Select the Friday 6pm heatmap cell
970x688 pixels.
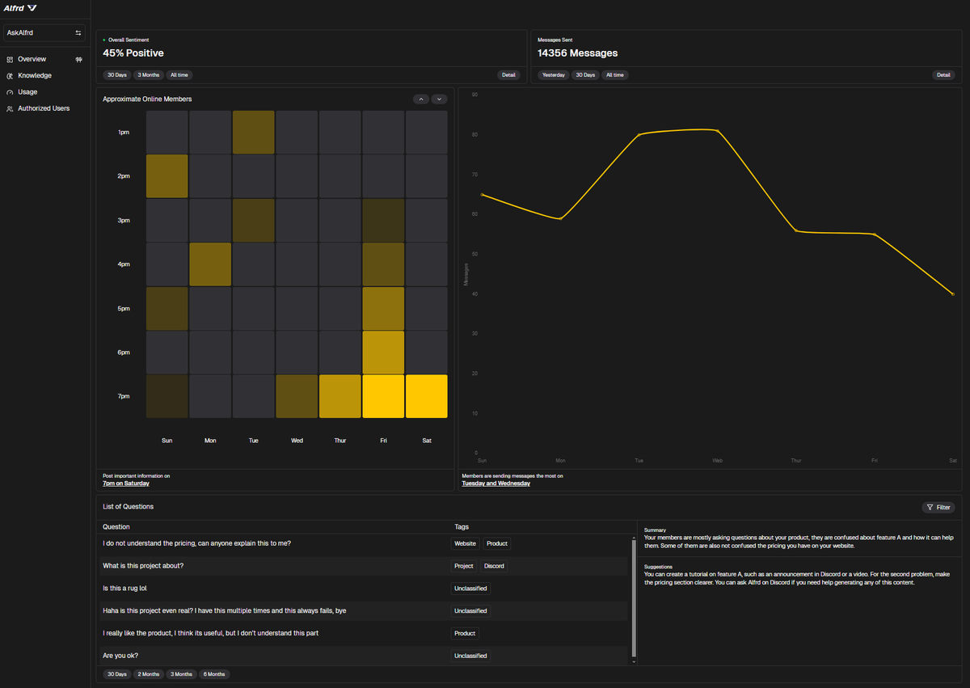[x=383, y=352]
